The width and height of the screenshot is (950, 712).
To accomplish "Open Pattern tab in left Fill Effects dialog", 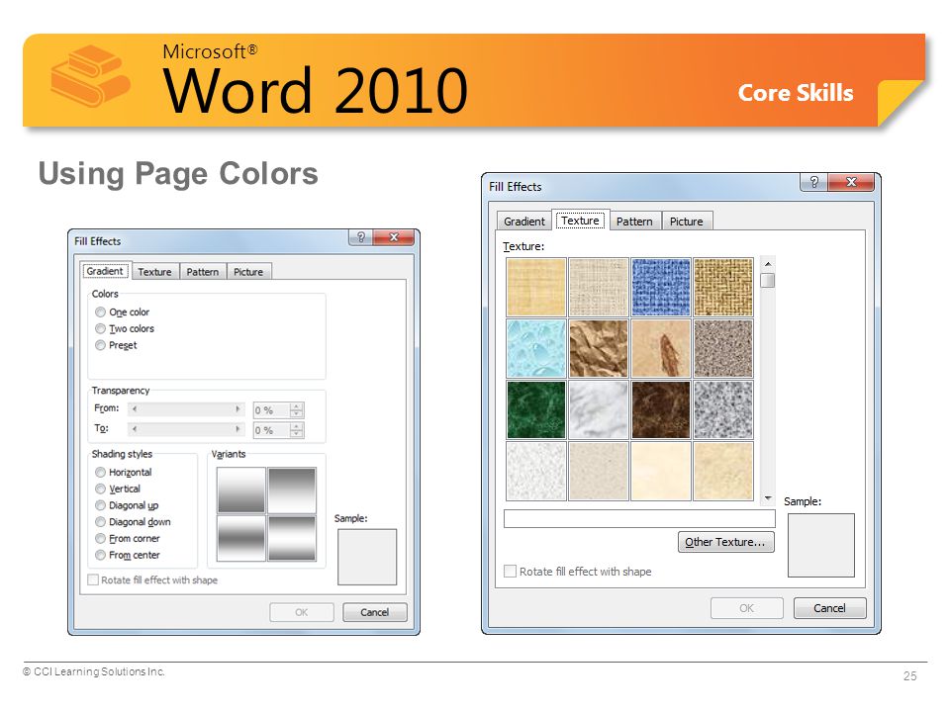I will 202,272.
